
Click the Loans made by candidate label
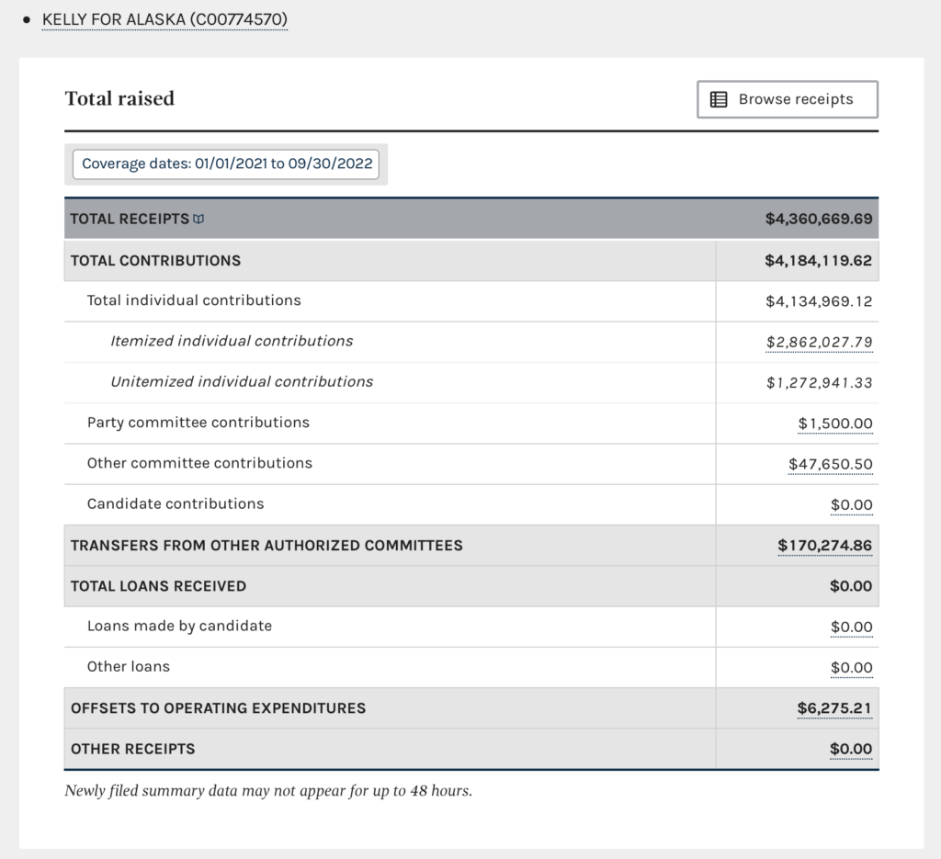coord(179,627)
